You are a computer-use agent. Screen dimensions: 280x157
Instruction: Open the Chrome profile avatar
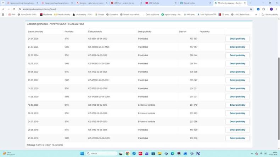(271, 9)
